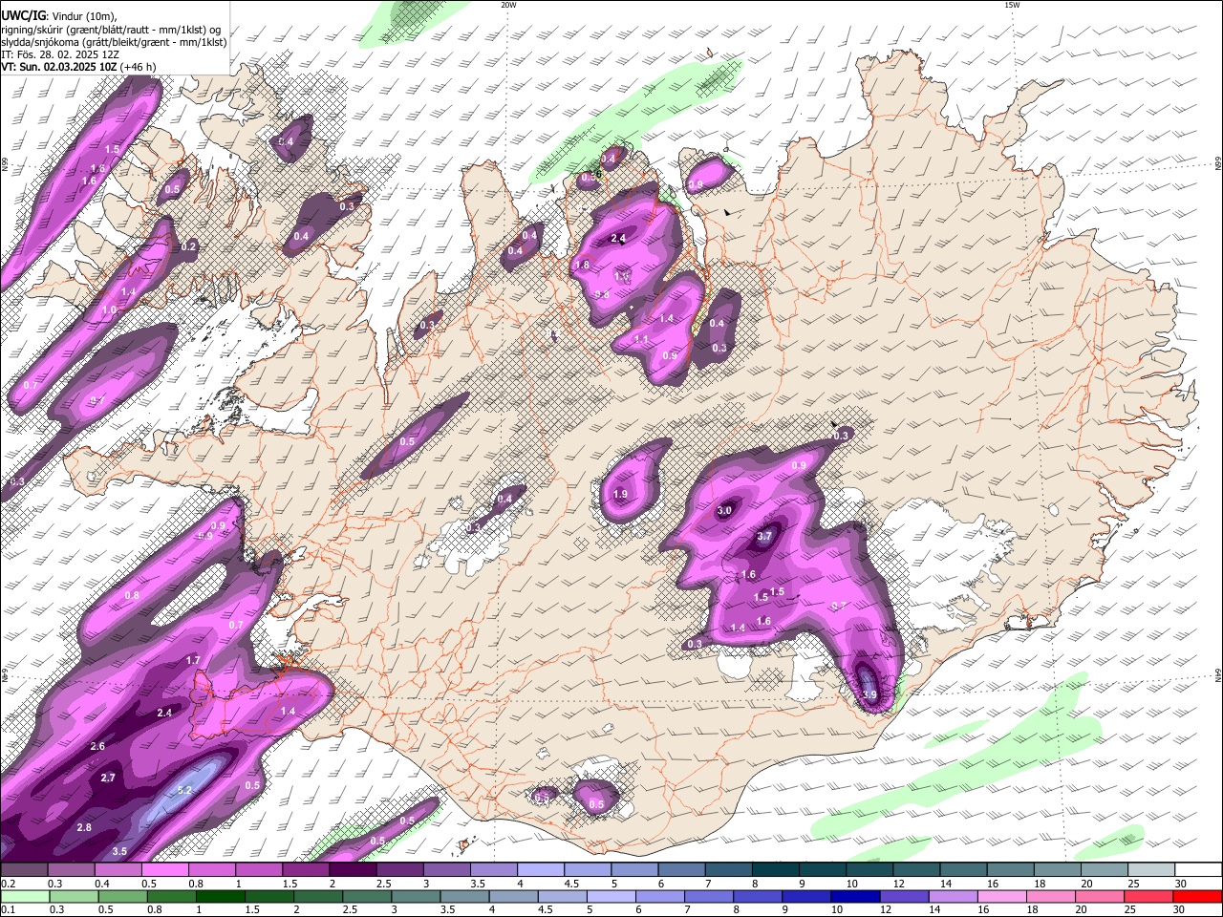The width and height of the screenshot is (1223, 917).
Task: Click the 3.9 precipitation maximum label
Action: pyautogui.click(x=869, y=695)
